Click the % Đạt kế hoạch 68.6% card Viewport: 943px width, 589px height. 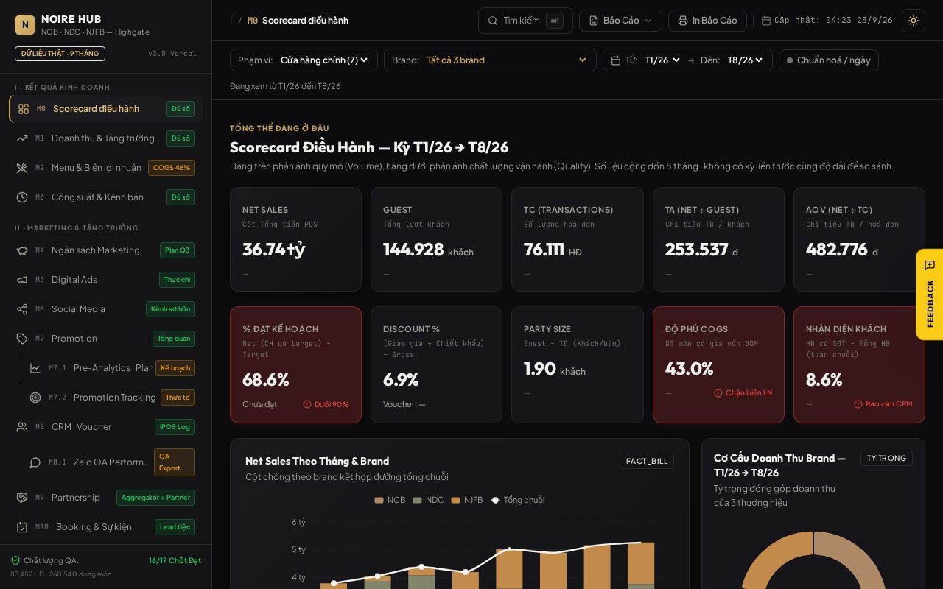click(295, 364)
